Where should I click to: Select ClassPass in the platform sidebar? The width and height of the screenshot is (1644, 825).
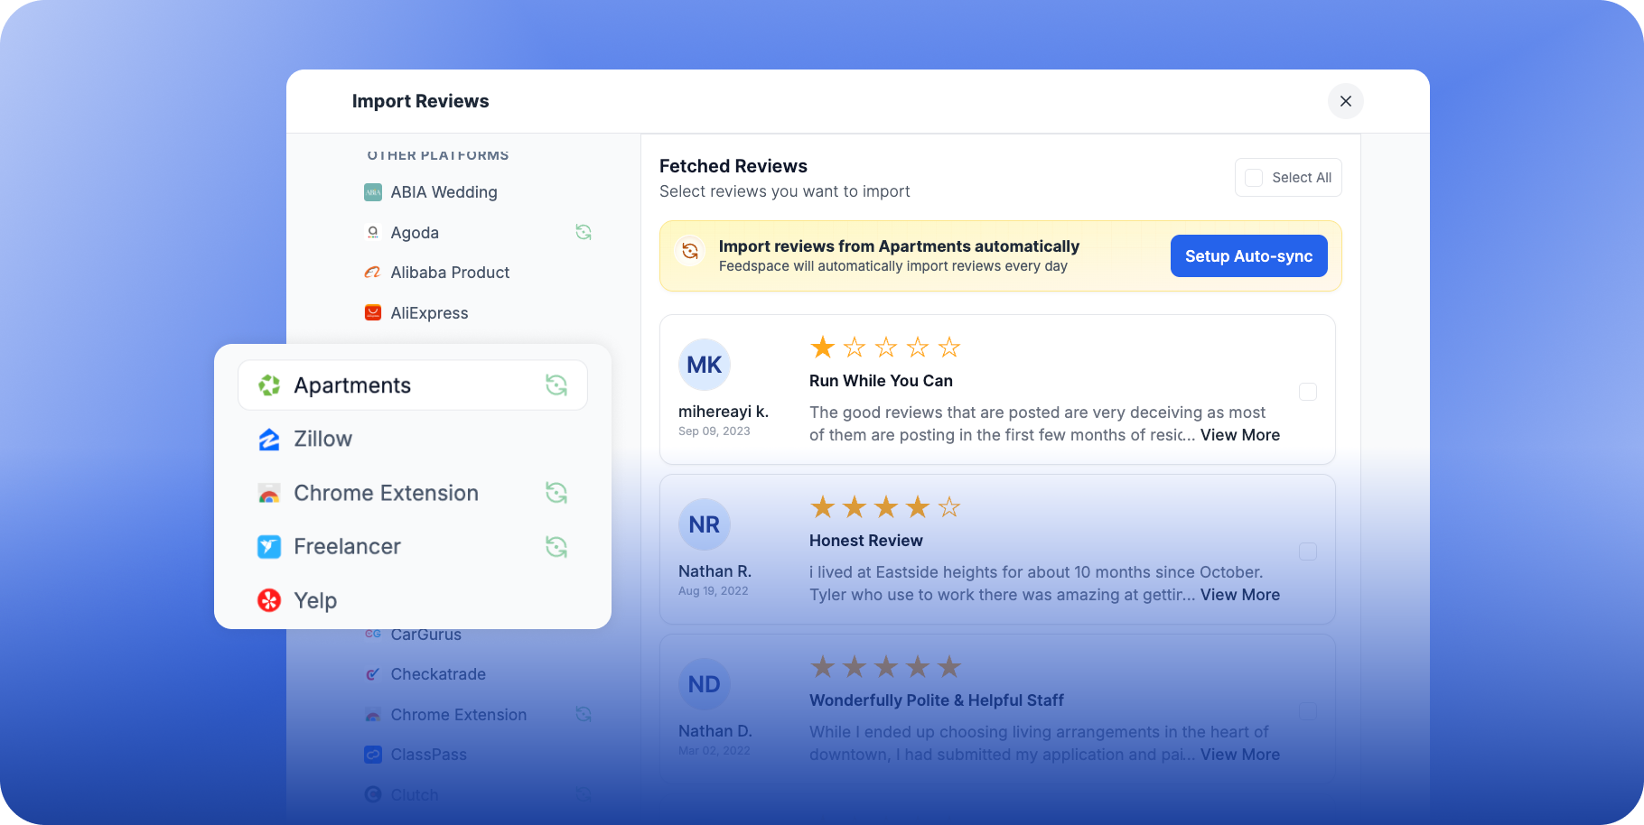[429, 755]
